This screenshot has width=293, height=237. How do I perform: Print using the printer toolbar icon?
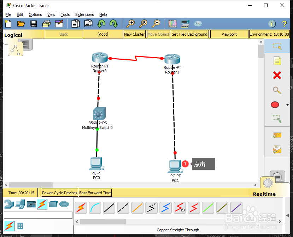[46, 24]
